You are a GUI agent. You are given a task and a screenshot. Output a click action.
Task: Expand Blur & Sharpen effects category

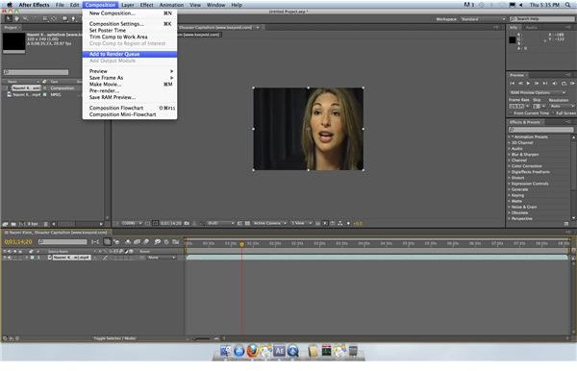click(x=510, y=155)
